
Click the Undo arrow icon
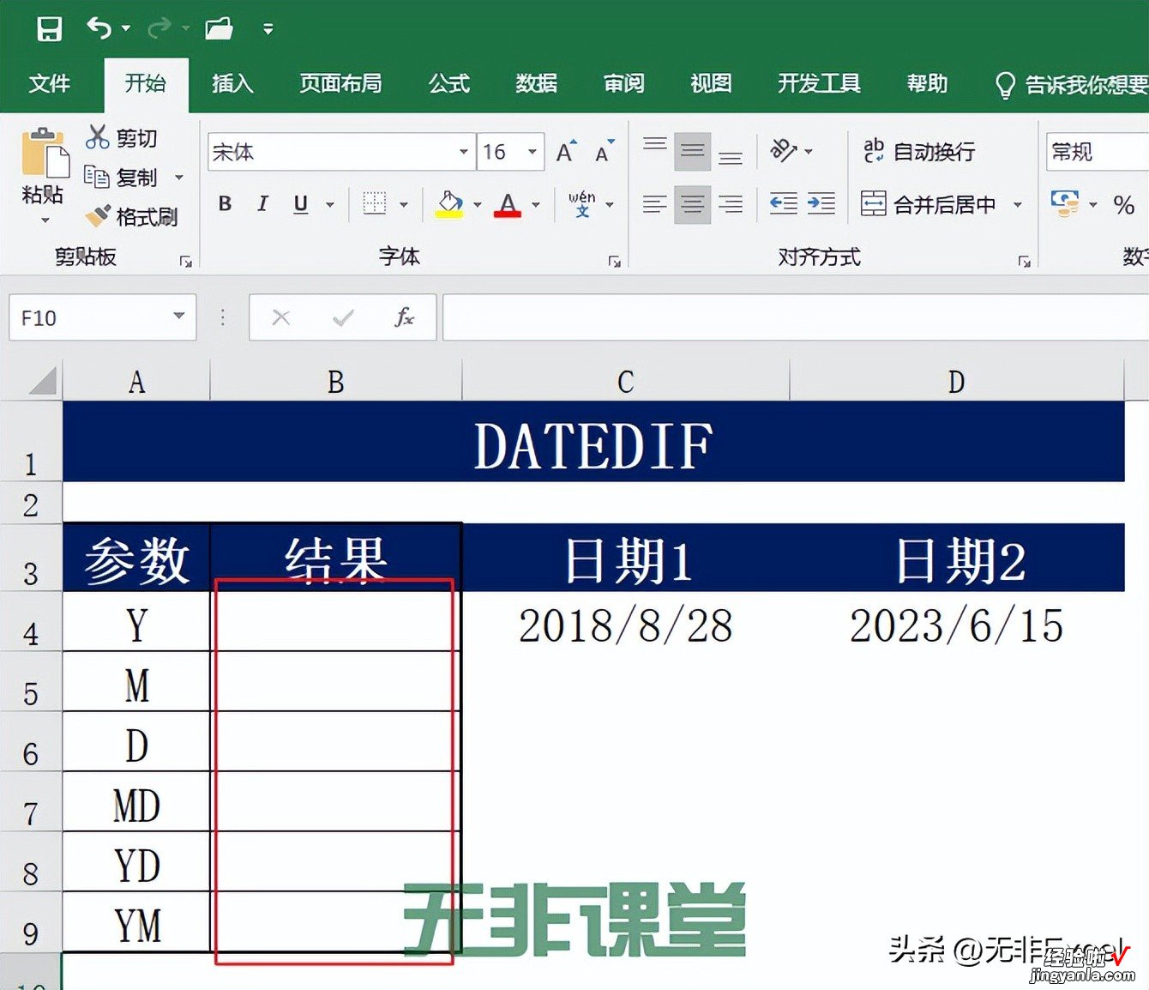click(x=99, y=28)
